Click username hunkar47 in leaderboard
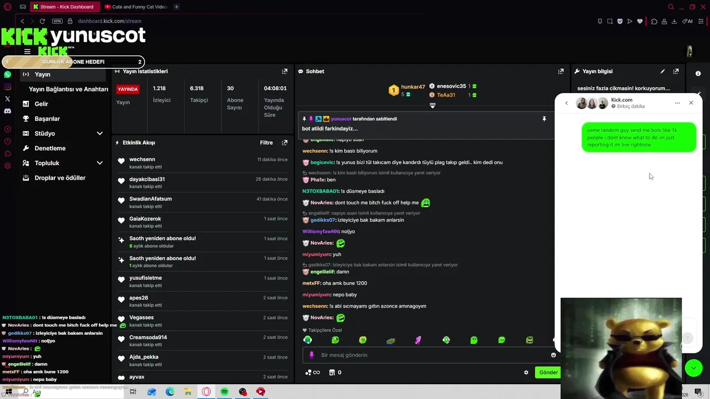710x399 pixels. (x=413, y=87)
